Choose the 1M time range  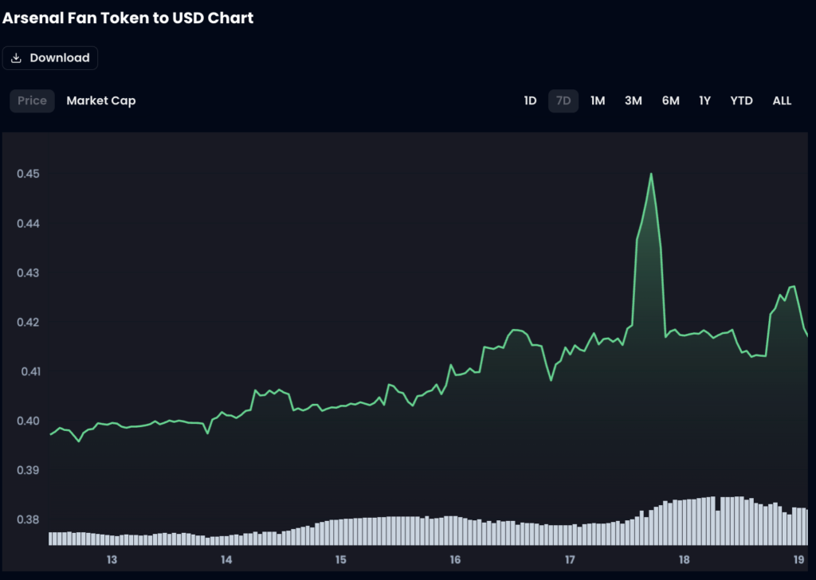(x=598, y=101)
